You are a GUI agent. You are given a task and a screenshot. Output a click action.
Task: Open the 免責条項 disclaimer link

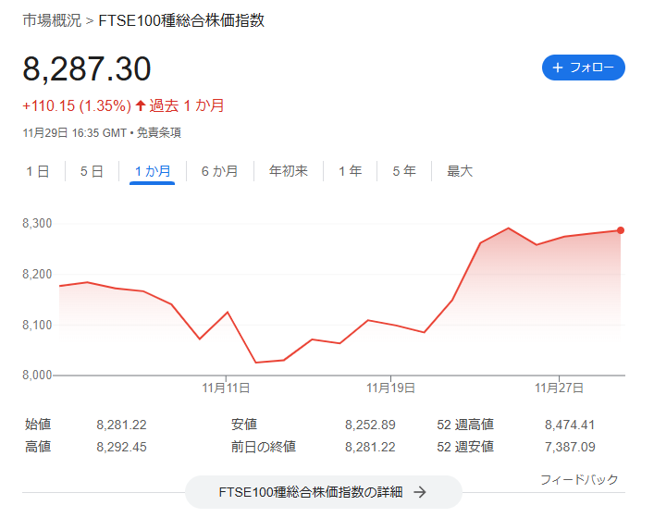click(x=159, y=133)
